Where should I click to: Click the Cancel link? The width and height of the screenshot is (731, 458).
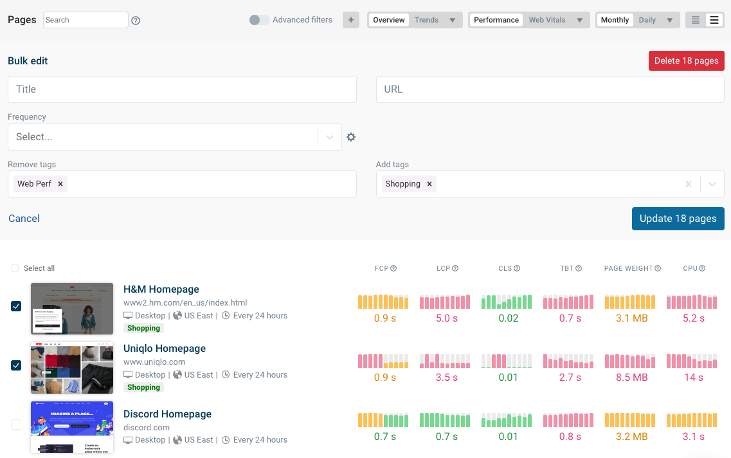click(x=24, y=218)
